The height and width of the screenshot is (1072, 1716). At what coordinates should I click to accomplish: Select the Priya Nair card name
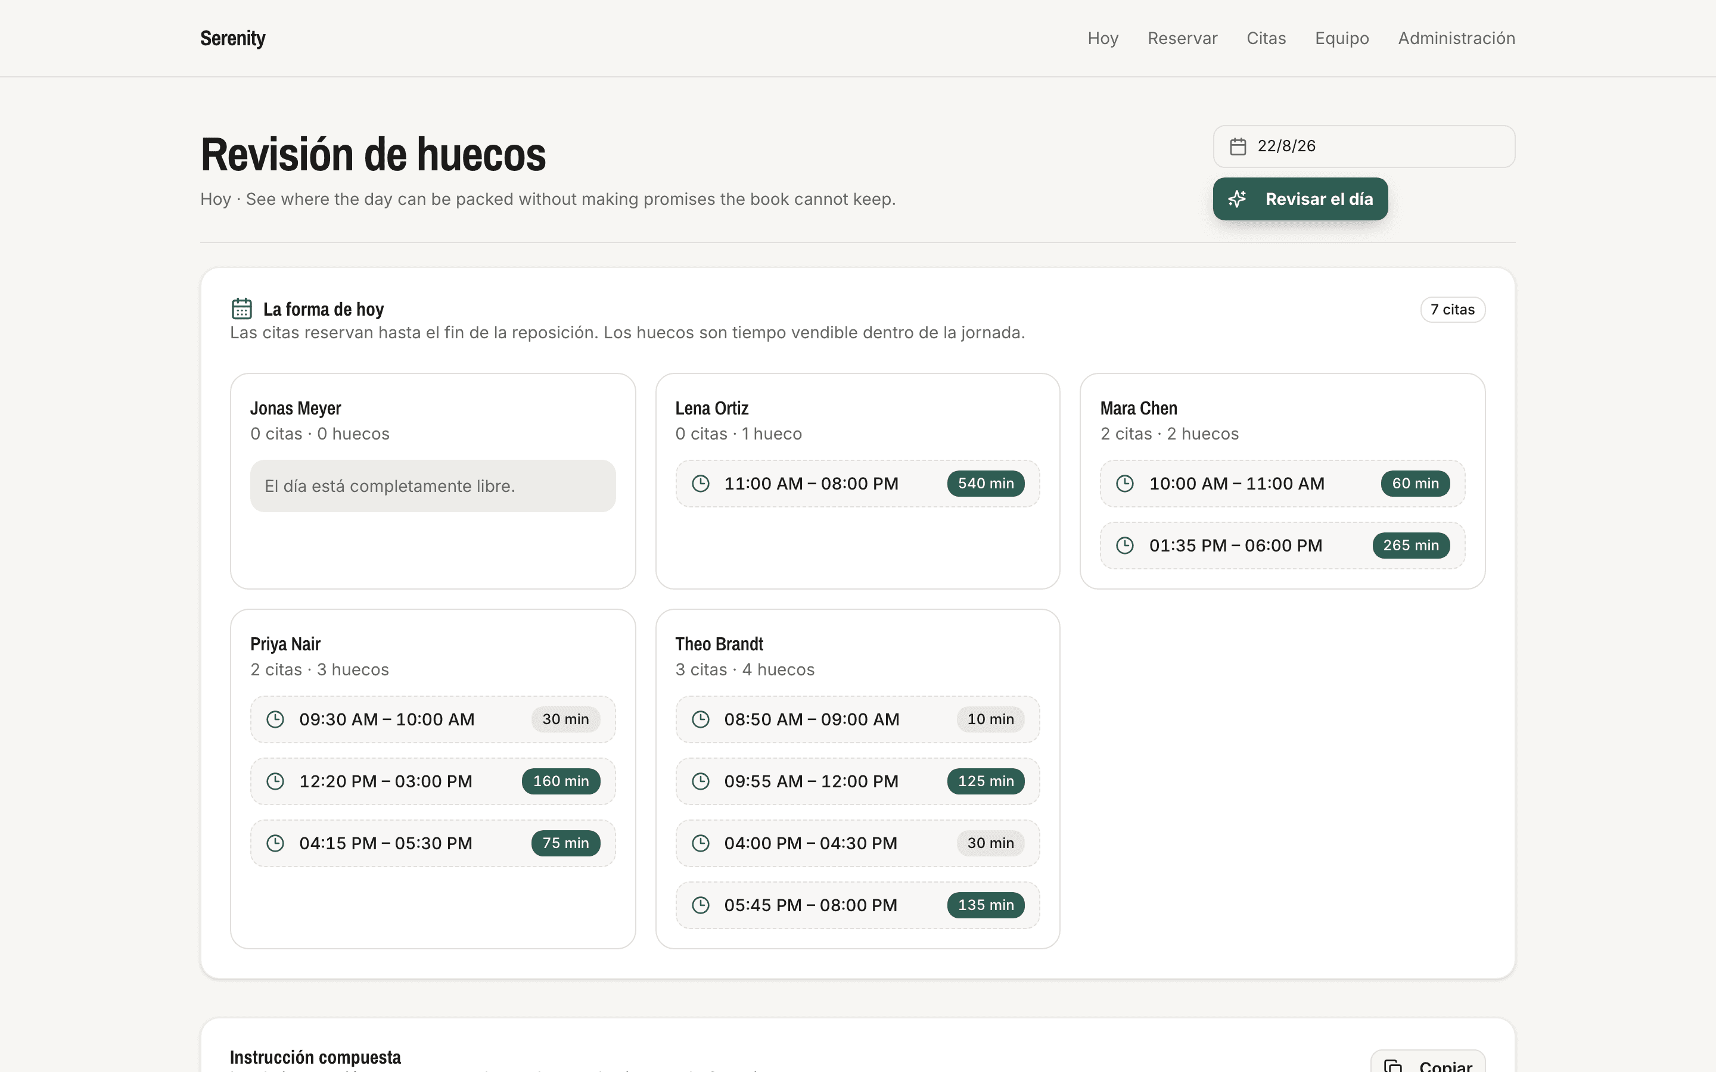[x=285, y=644]
